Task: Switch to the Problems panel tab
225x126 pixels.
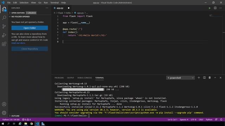Action: [59, 78]
